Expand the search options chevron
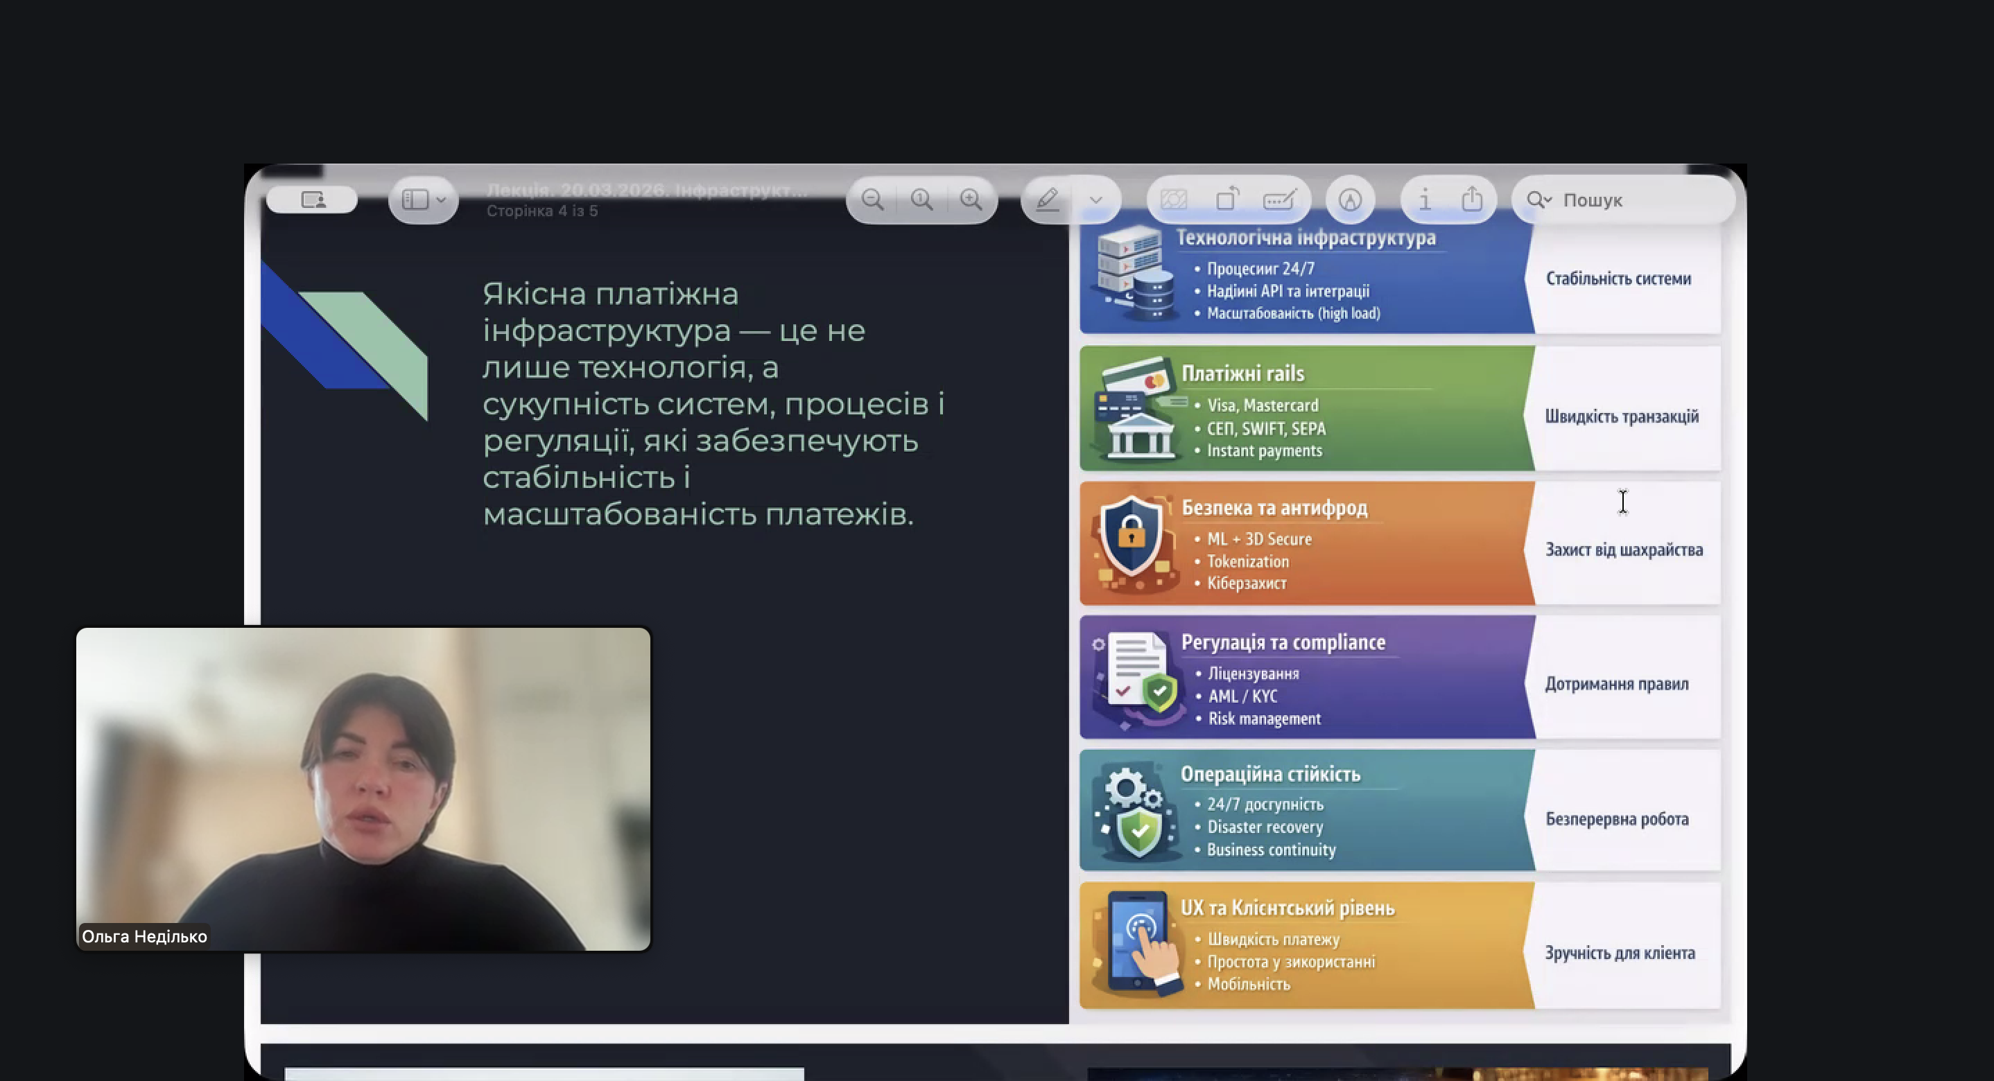 pyautogui.click(x=1549, y=200)
